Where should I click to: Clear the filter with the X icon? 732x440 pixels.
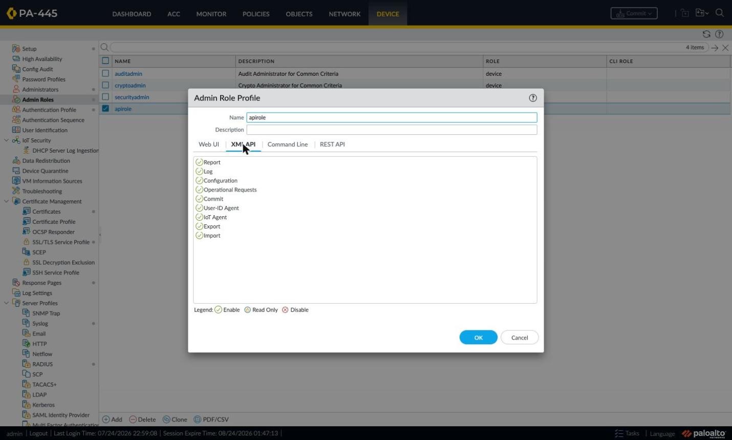coord(725,48)
